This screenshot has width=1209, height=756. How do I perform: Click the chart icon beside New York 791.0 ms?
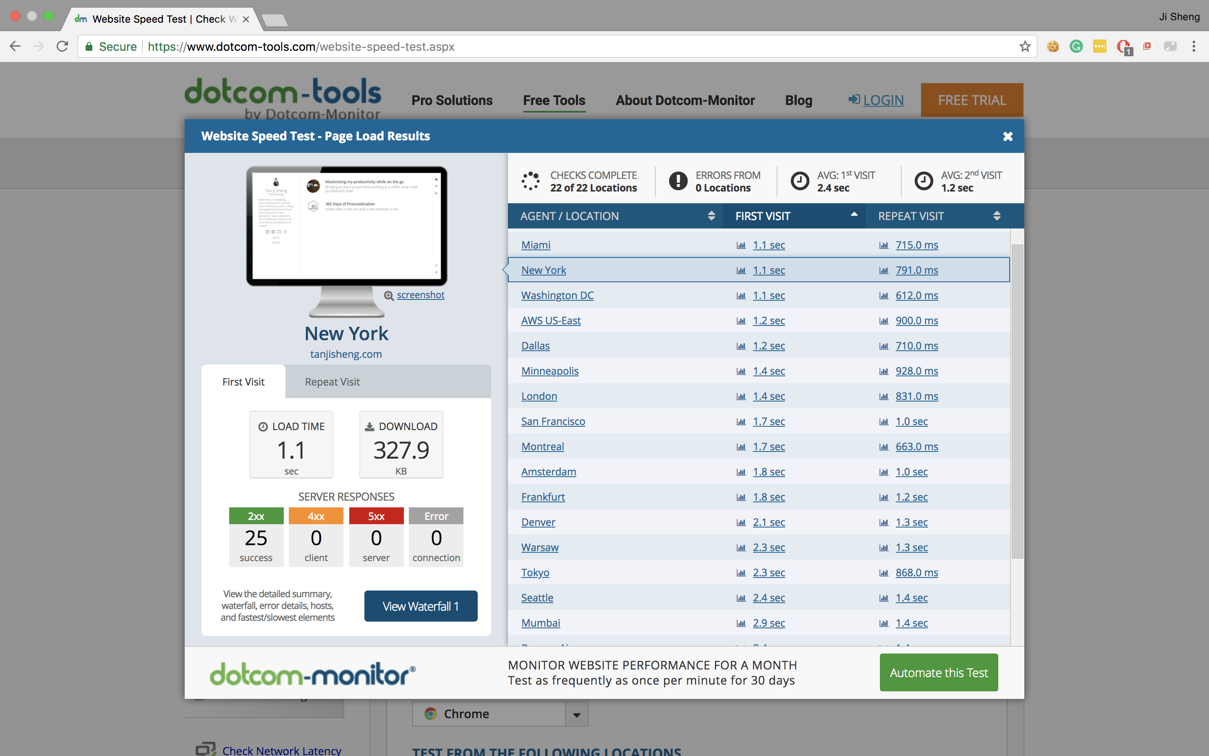pos(884,270)
